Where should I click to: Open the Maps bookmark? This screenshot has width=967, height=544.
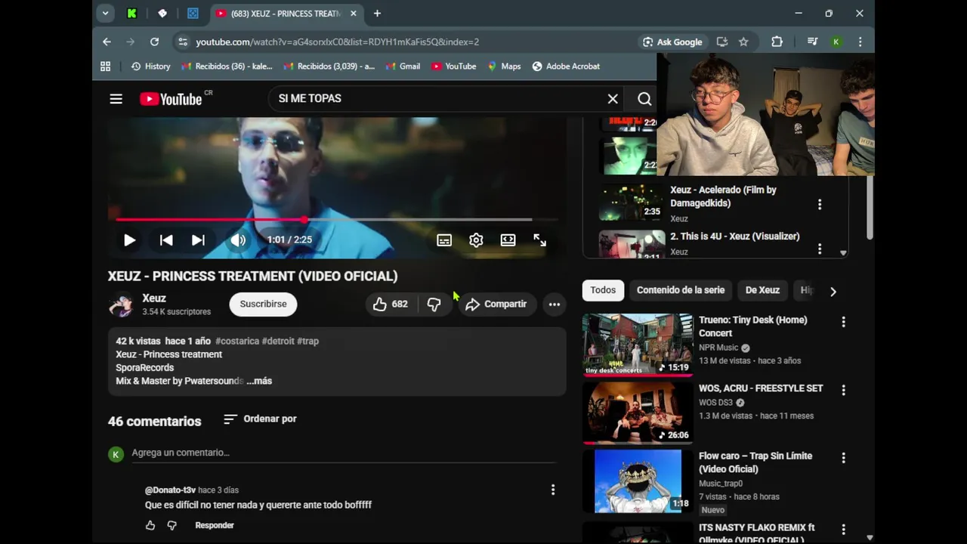504,66
